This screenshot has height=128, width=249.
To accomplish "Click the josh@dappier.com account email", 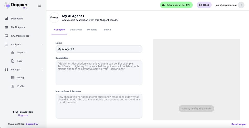I will click(x=226, y=5).
